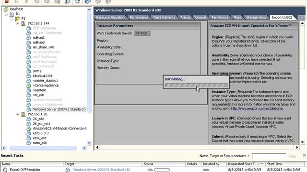Switch to the Alarms tab
Viewport: 307px width, 172px height.
point(185,17)
